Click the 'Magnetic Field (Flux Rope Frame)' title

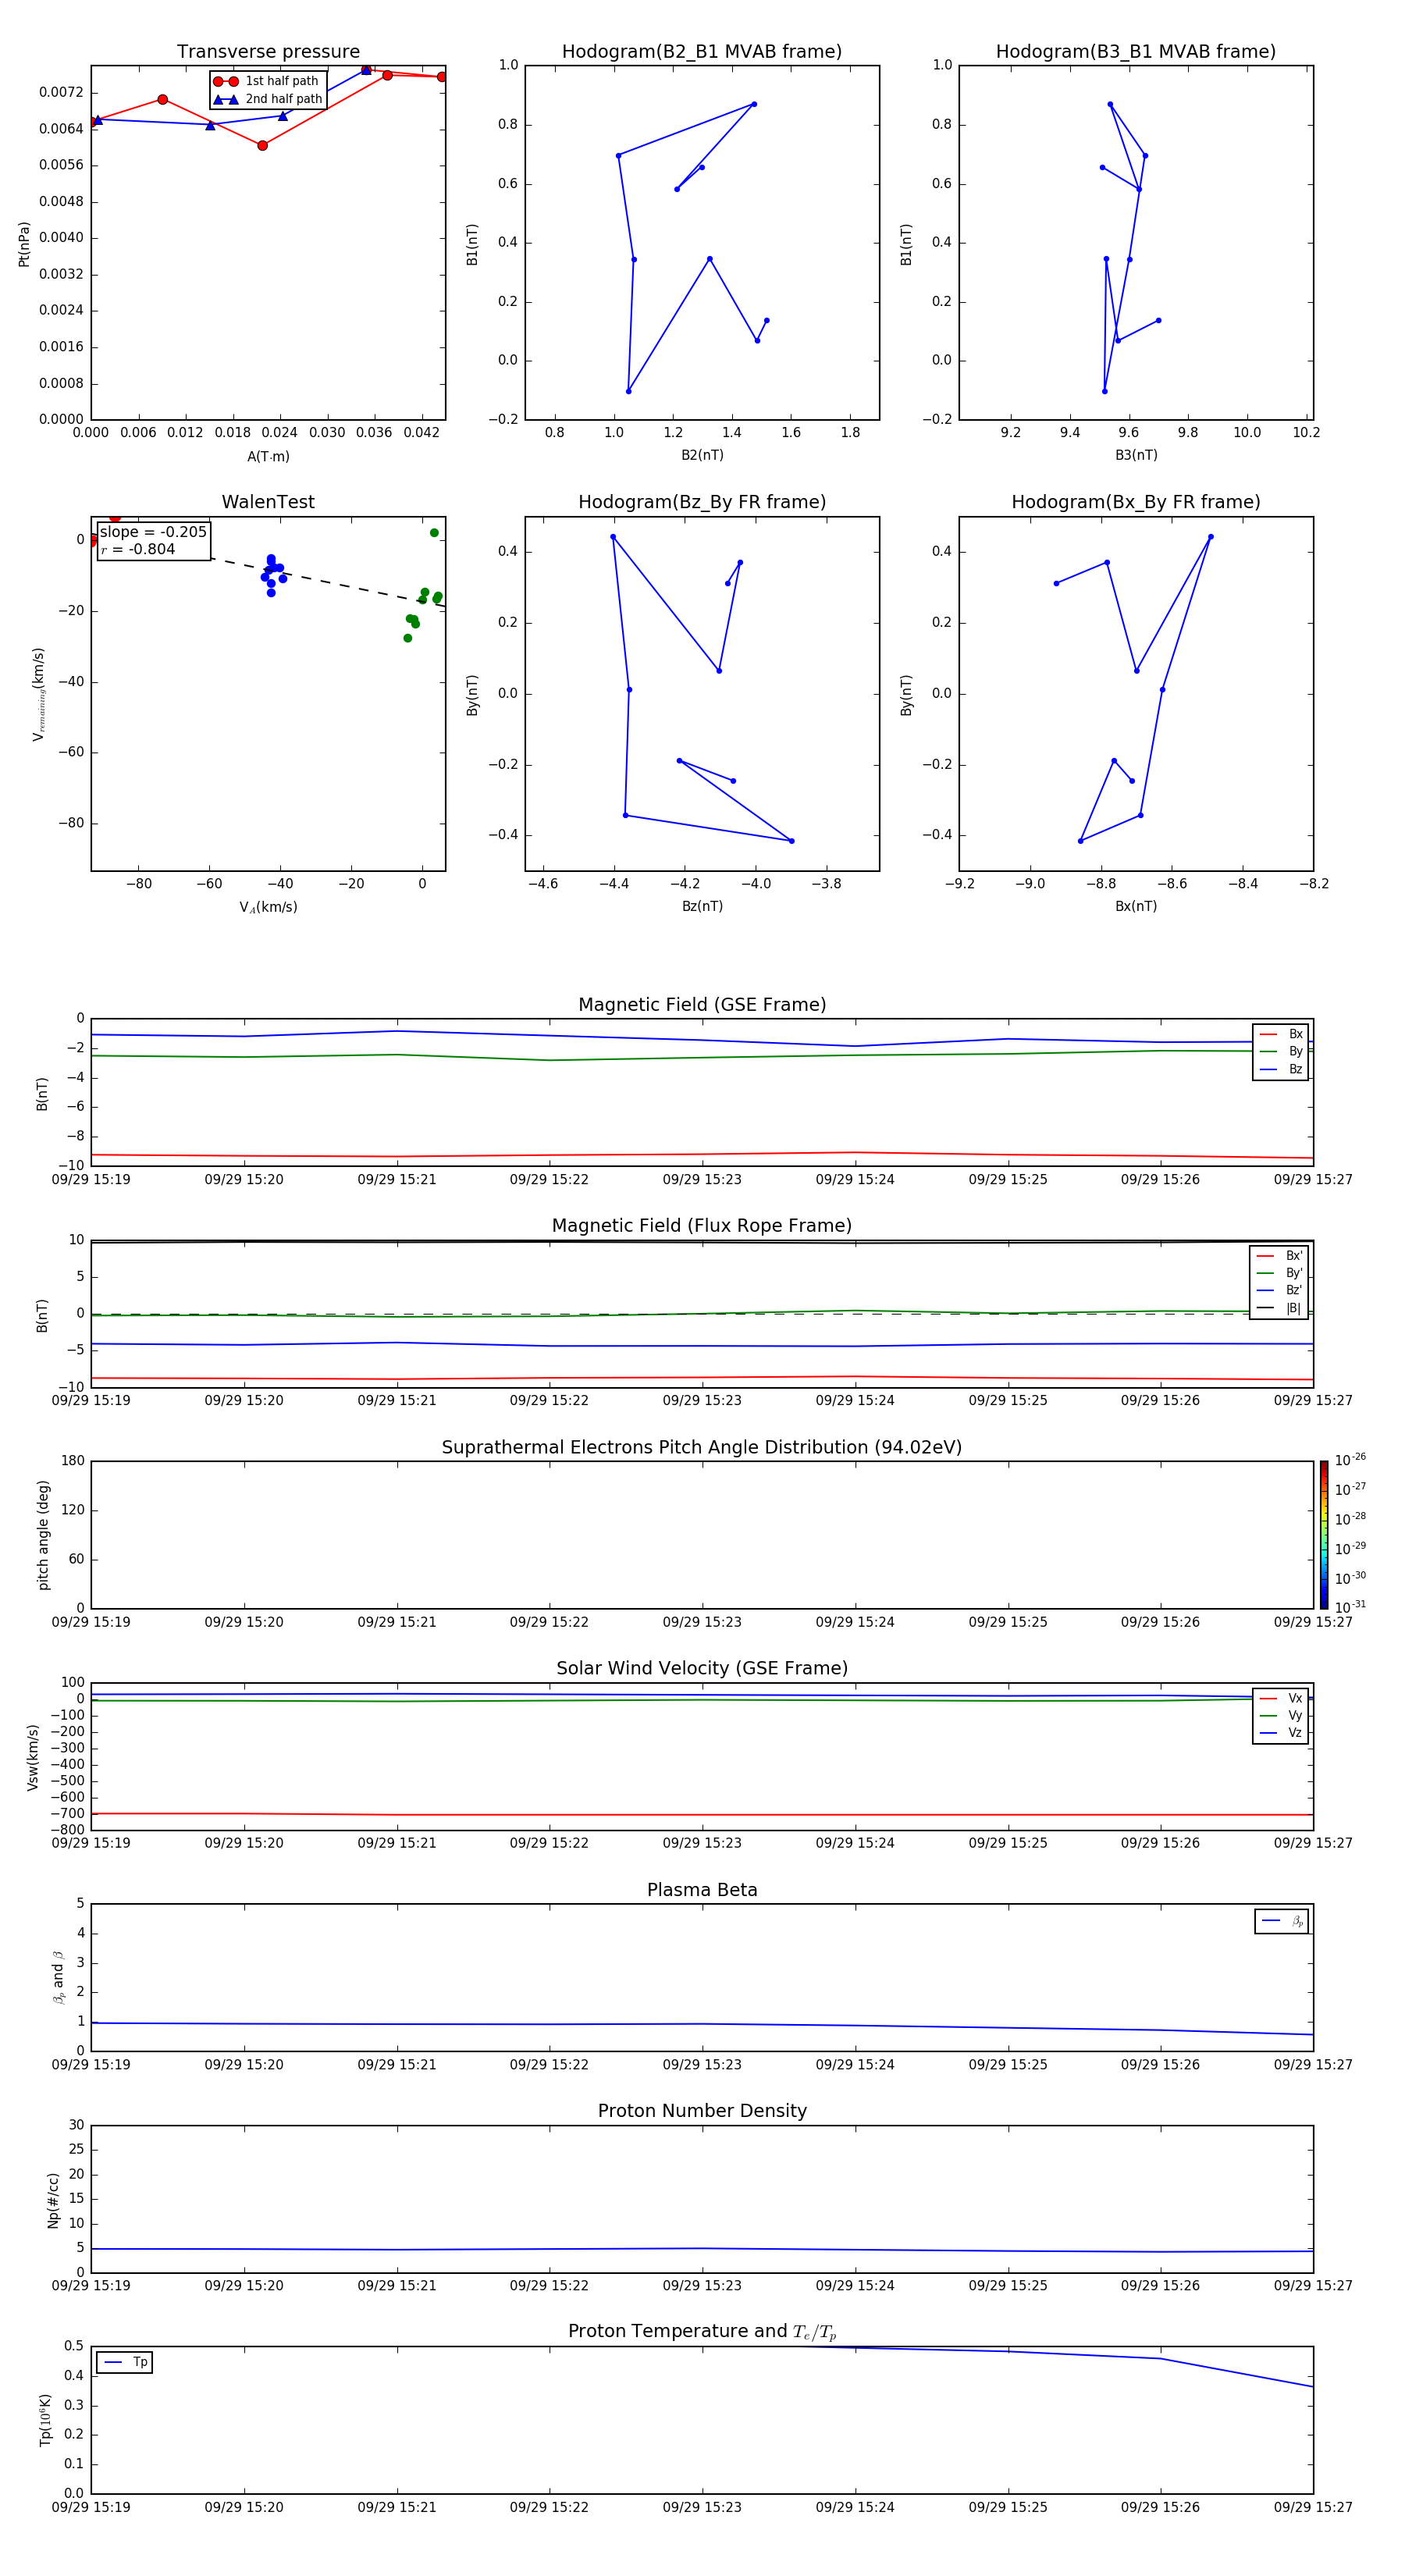point(702,1226)
